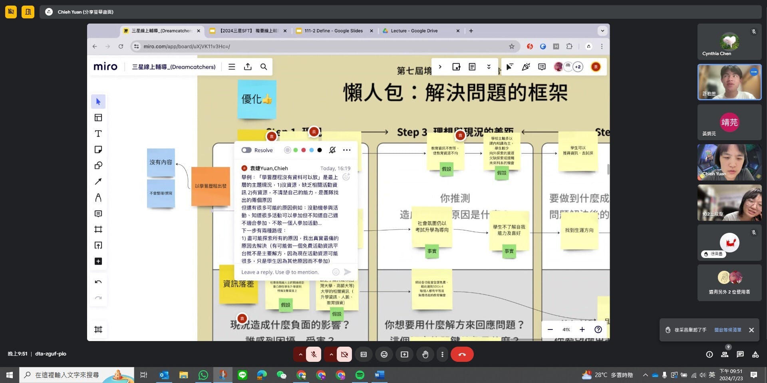Select the text tool in Miro toolbar
Image resolution: width=767 pixels, height=383 pixels.
click(x=98, y=133)
